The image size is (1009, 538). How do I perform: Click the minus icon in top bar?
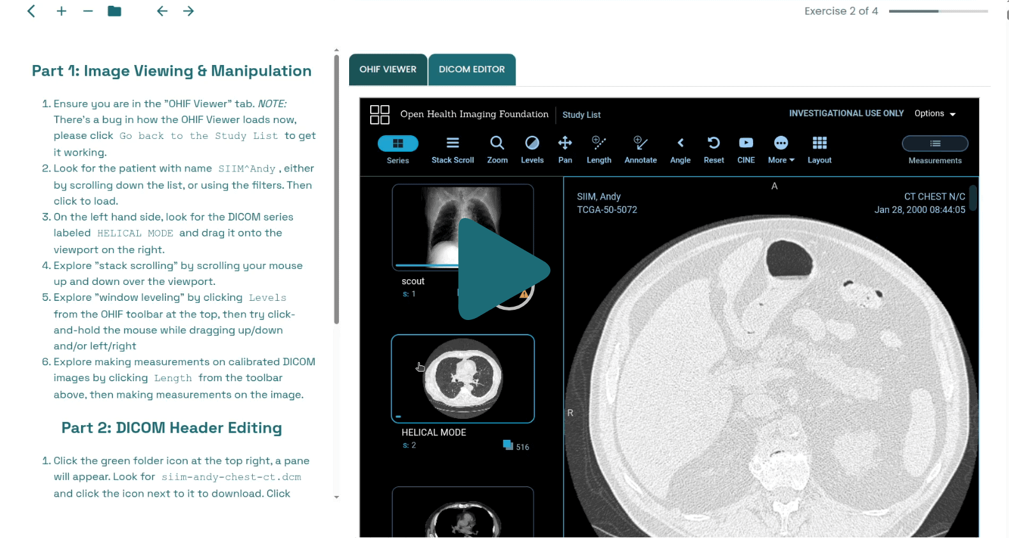[88, 11]
